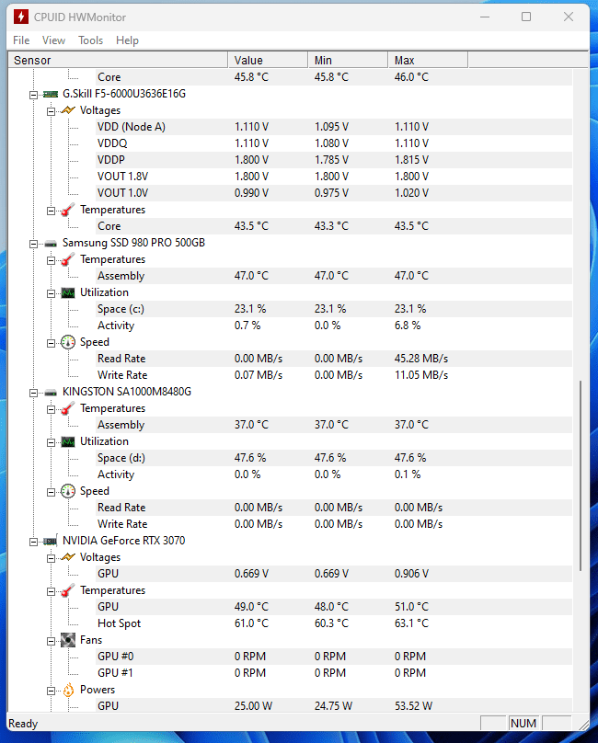598x743 pixels.
Task: Click the NUM indicator in status bar
Action: [x=523, y=724]
